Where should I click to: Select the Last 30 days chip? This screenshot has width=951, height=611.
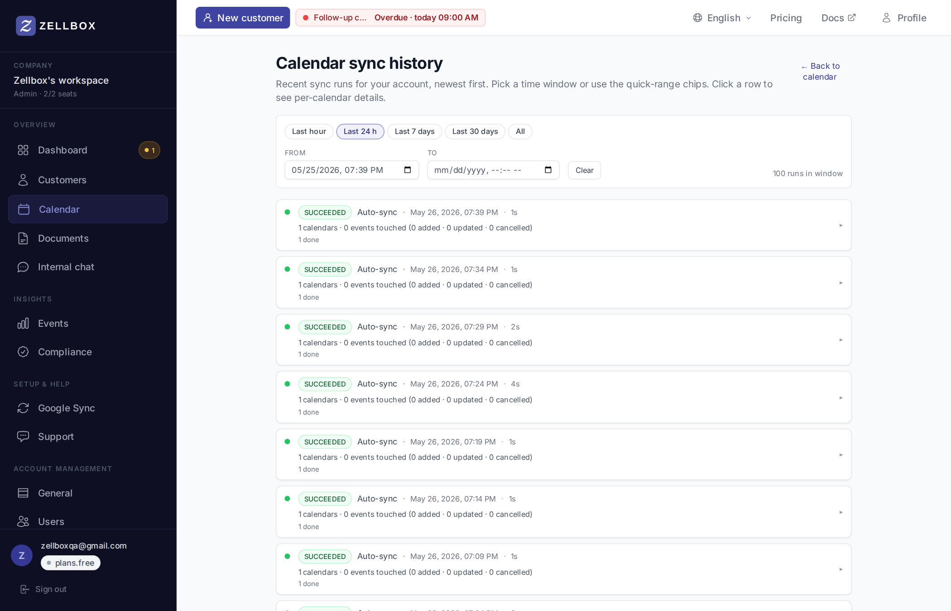475,132
